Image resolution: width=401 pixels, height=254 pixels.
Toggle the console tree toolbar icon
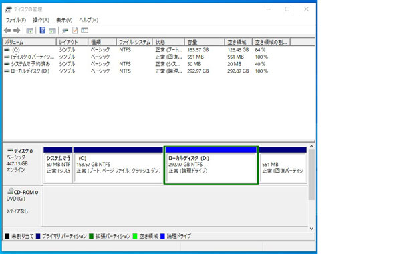point(29,31)
